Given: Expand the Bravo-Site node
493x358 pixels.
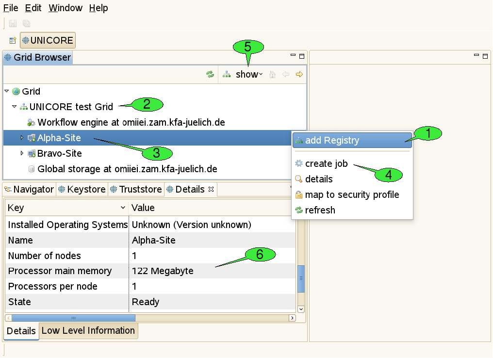Looking at the screenshot, I should pos(22,153).
